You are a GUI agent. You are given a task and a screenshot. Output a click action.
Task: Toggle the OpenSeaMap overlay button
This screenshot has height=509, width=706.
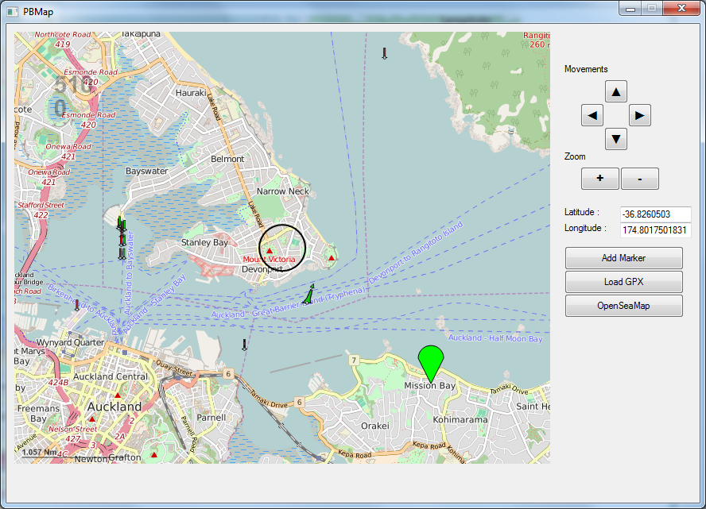624,306
